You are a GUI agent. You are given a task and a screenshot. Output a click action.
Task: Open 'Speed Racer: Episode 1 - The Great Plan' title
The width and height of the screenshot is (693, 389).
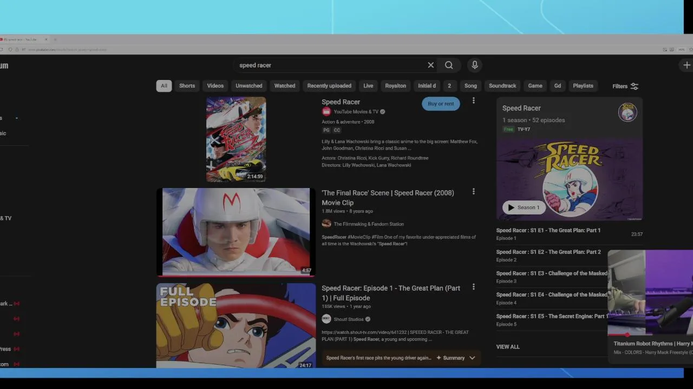point(391,293)
